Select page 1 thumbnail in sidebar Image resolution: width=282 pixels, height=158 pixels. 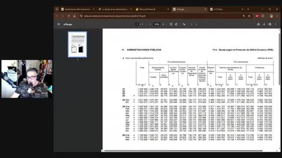pyautogui.click(x=78, y=44)
